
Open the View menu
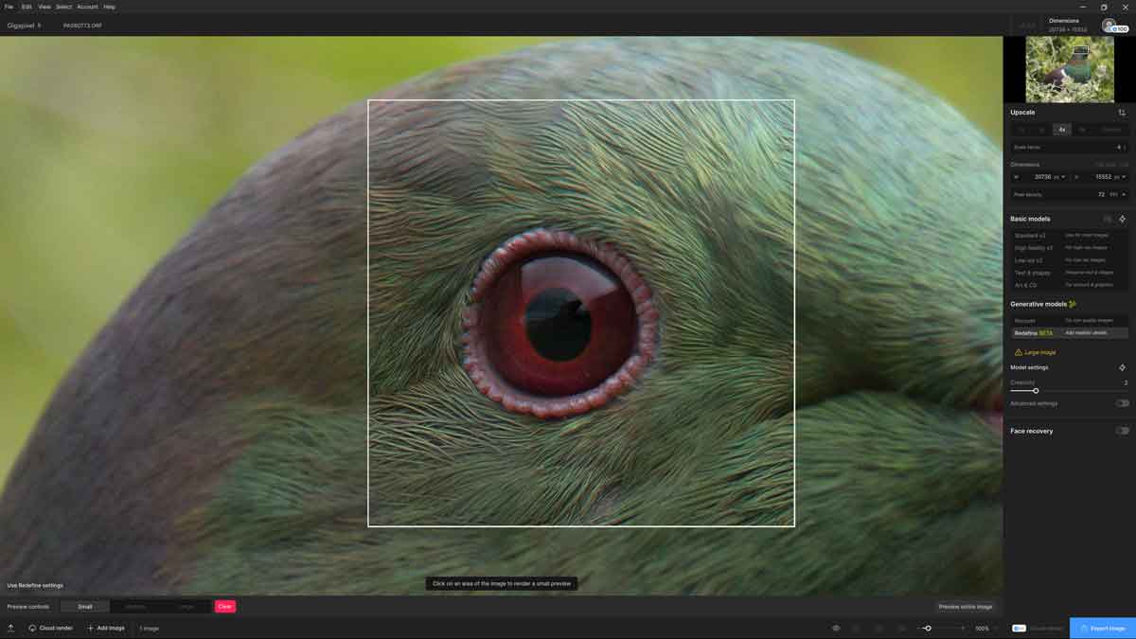(x=43, y=7)
